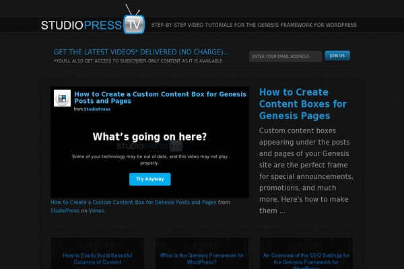404x269 pixels.
Task: Click the StudioPress author link in player
Action: 97,109
